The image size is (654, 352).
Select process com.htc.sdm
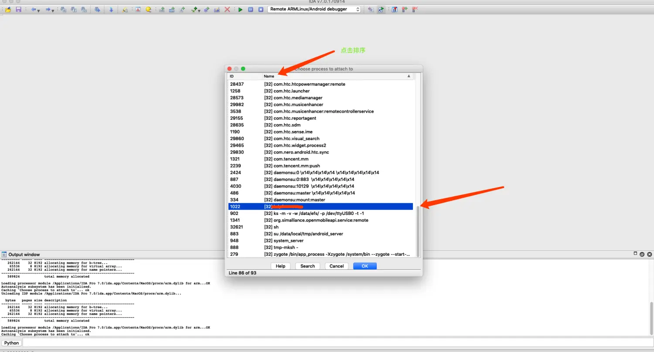[x=320, y=125]
